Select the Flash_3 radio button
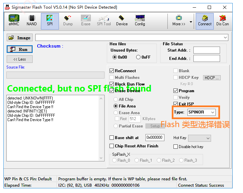The width and height of the screenshot is (243, 193). tap(181, 160)
